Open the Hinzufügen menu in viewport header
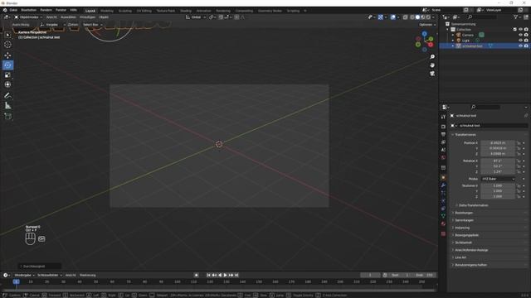This screenshot has width=531, height=298. click(x=87, y=17)
